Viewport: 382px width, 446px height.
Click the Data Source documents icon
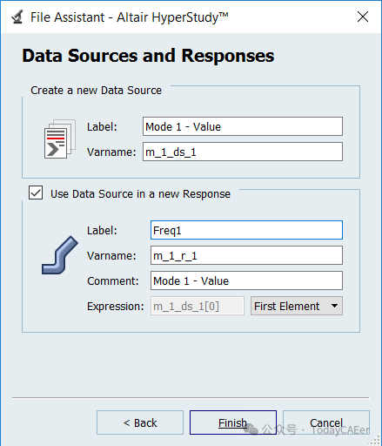pyautogui.click(x=60, y=139)
